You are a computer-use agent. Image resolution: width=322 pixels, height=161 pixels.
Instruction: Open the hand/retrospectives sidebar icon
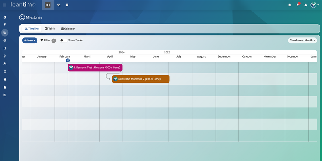pyautogui.click(x=5, y=72)
